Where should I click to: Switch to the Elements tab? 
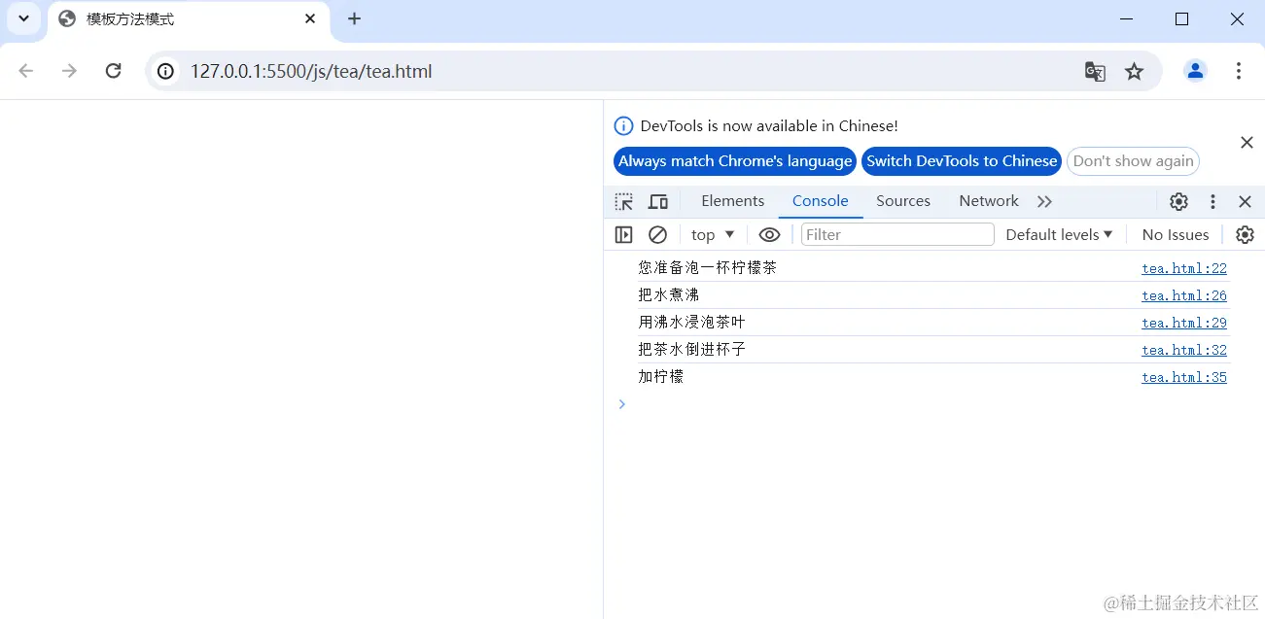coord(732,201)
